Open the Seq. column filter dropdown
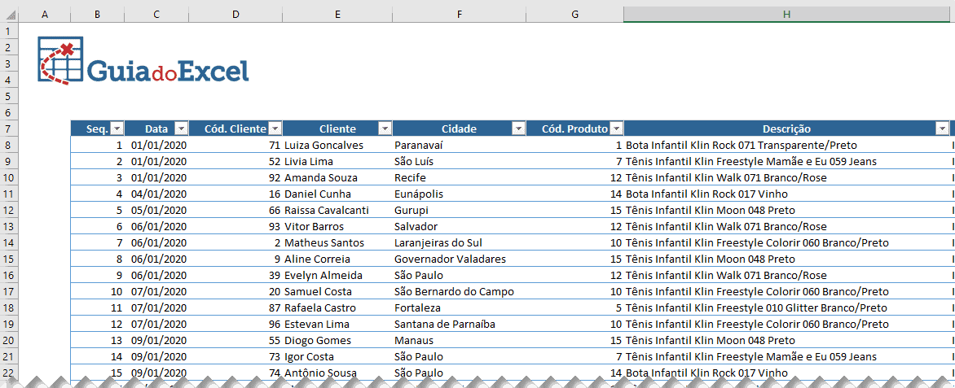 coord(117,129)
